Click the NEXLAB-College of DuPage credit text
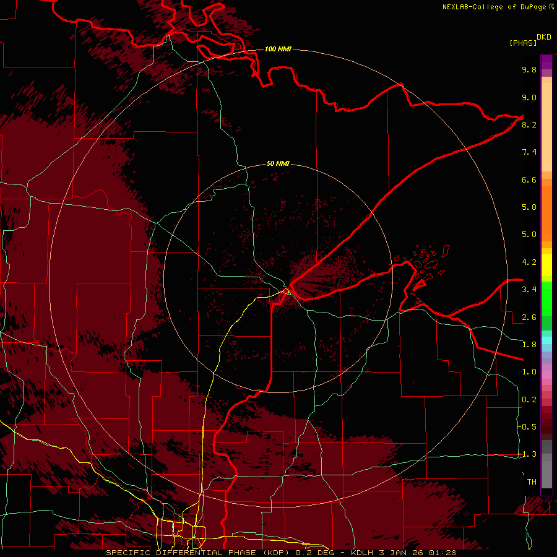The image size is (557, 557). tap(494, 7)
